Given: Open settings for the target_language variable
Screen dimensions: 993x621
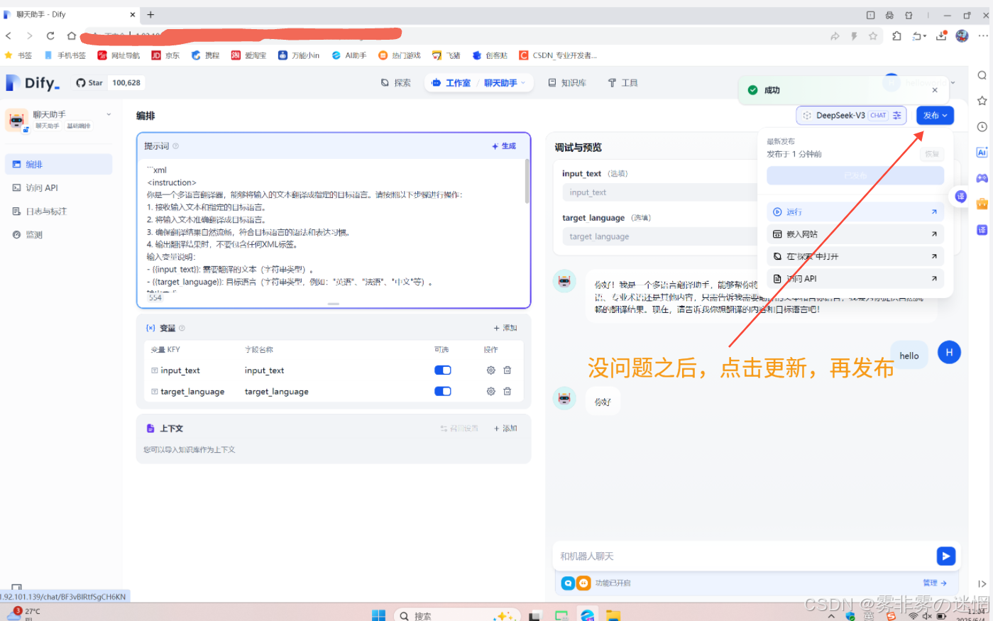Looking at the screenshot, I should click(490, 391).
